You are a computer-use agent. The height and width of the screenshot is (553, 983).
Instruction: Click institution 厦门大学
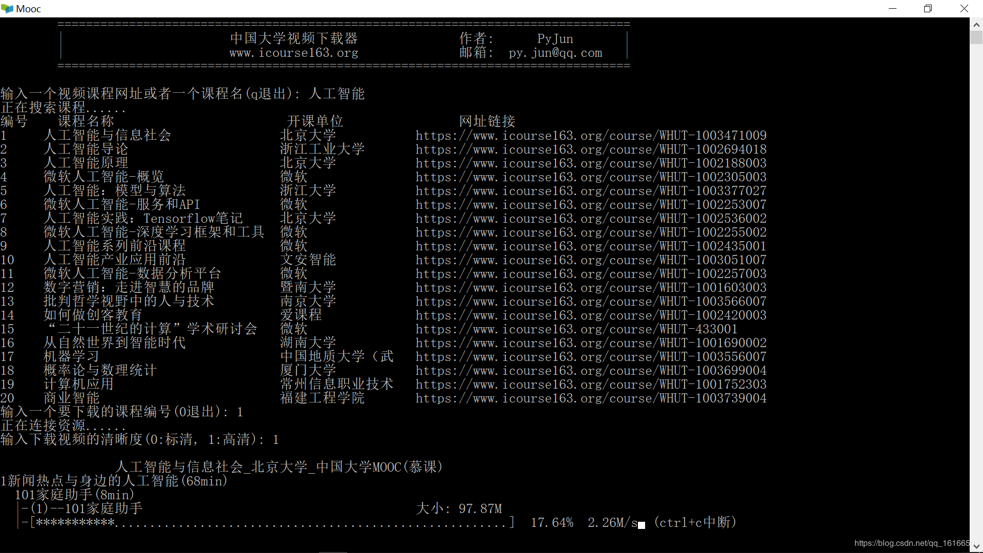point(308,370)
